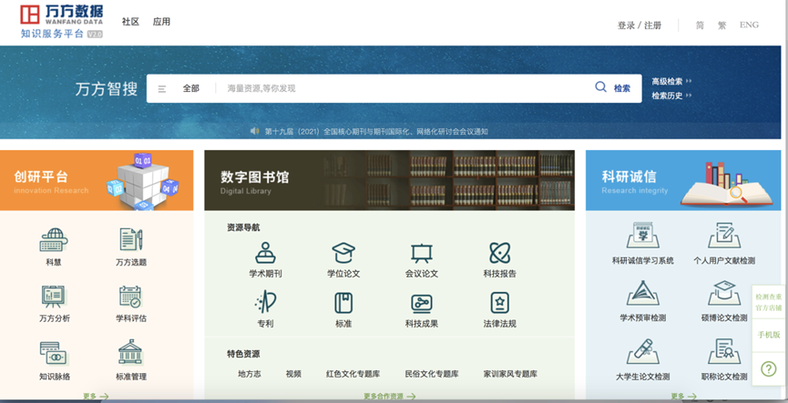Click the magnifier search icon
The width and height of the screenshot is (788, 403).
[600, 86]
